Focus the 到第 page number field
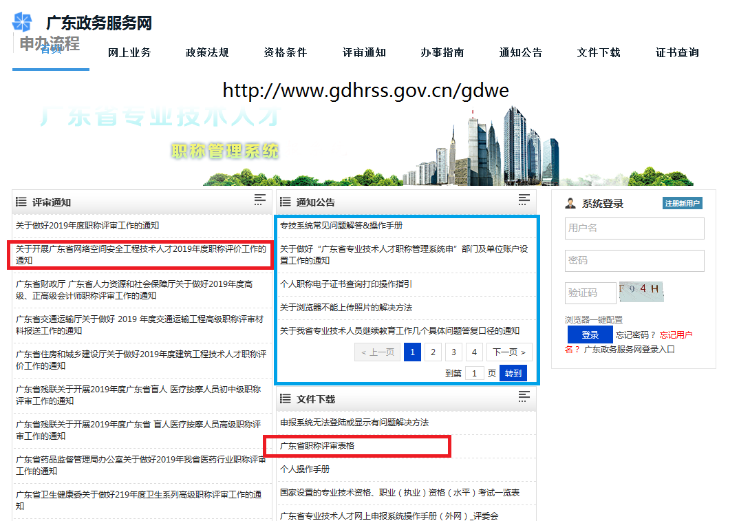Screen dimensions: 750x521 475,373
